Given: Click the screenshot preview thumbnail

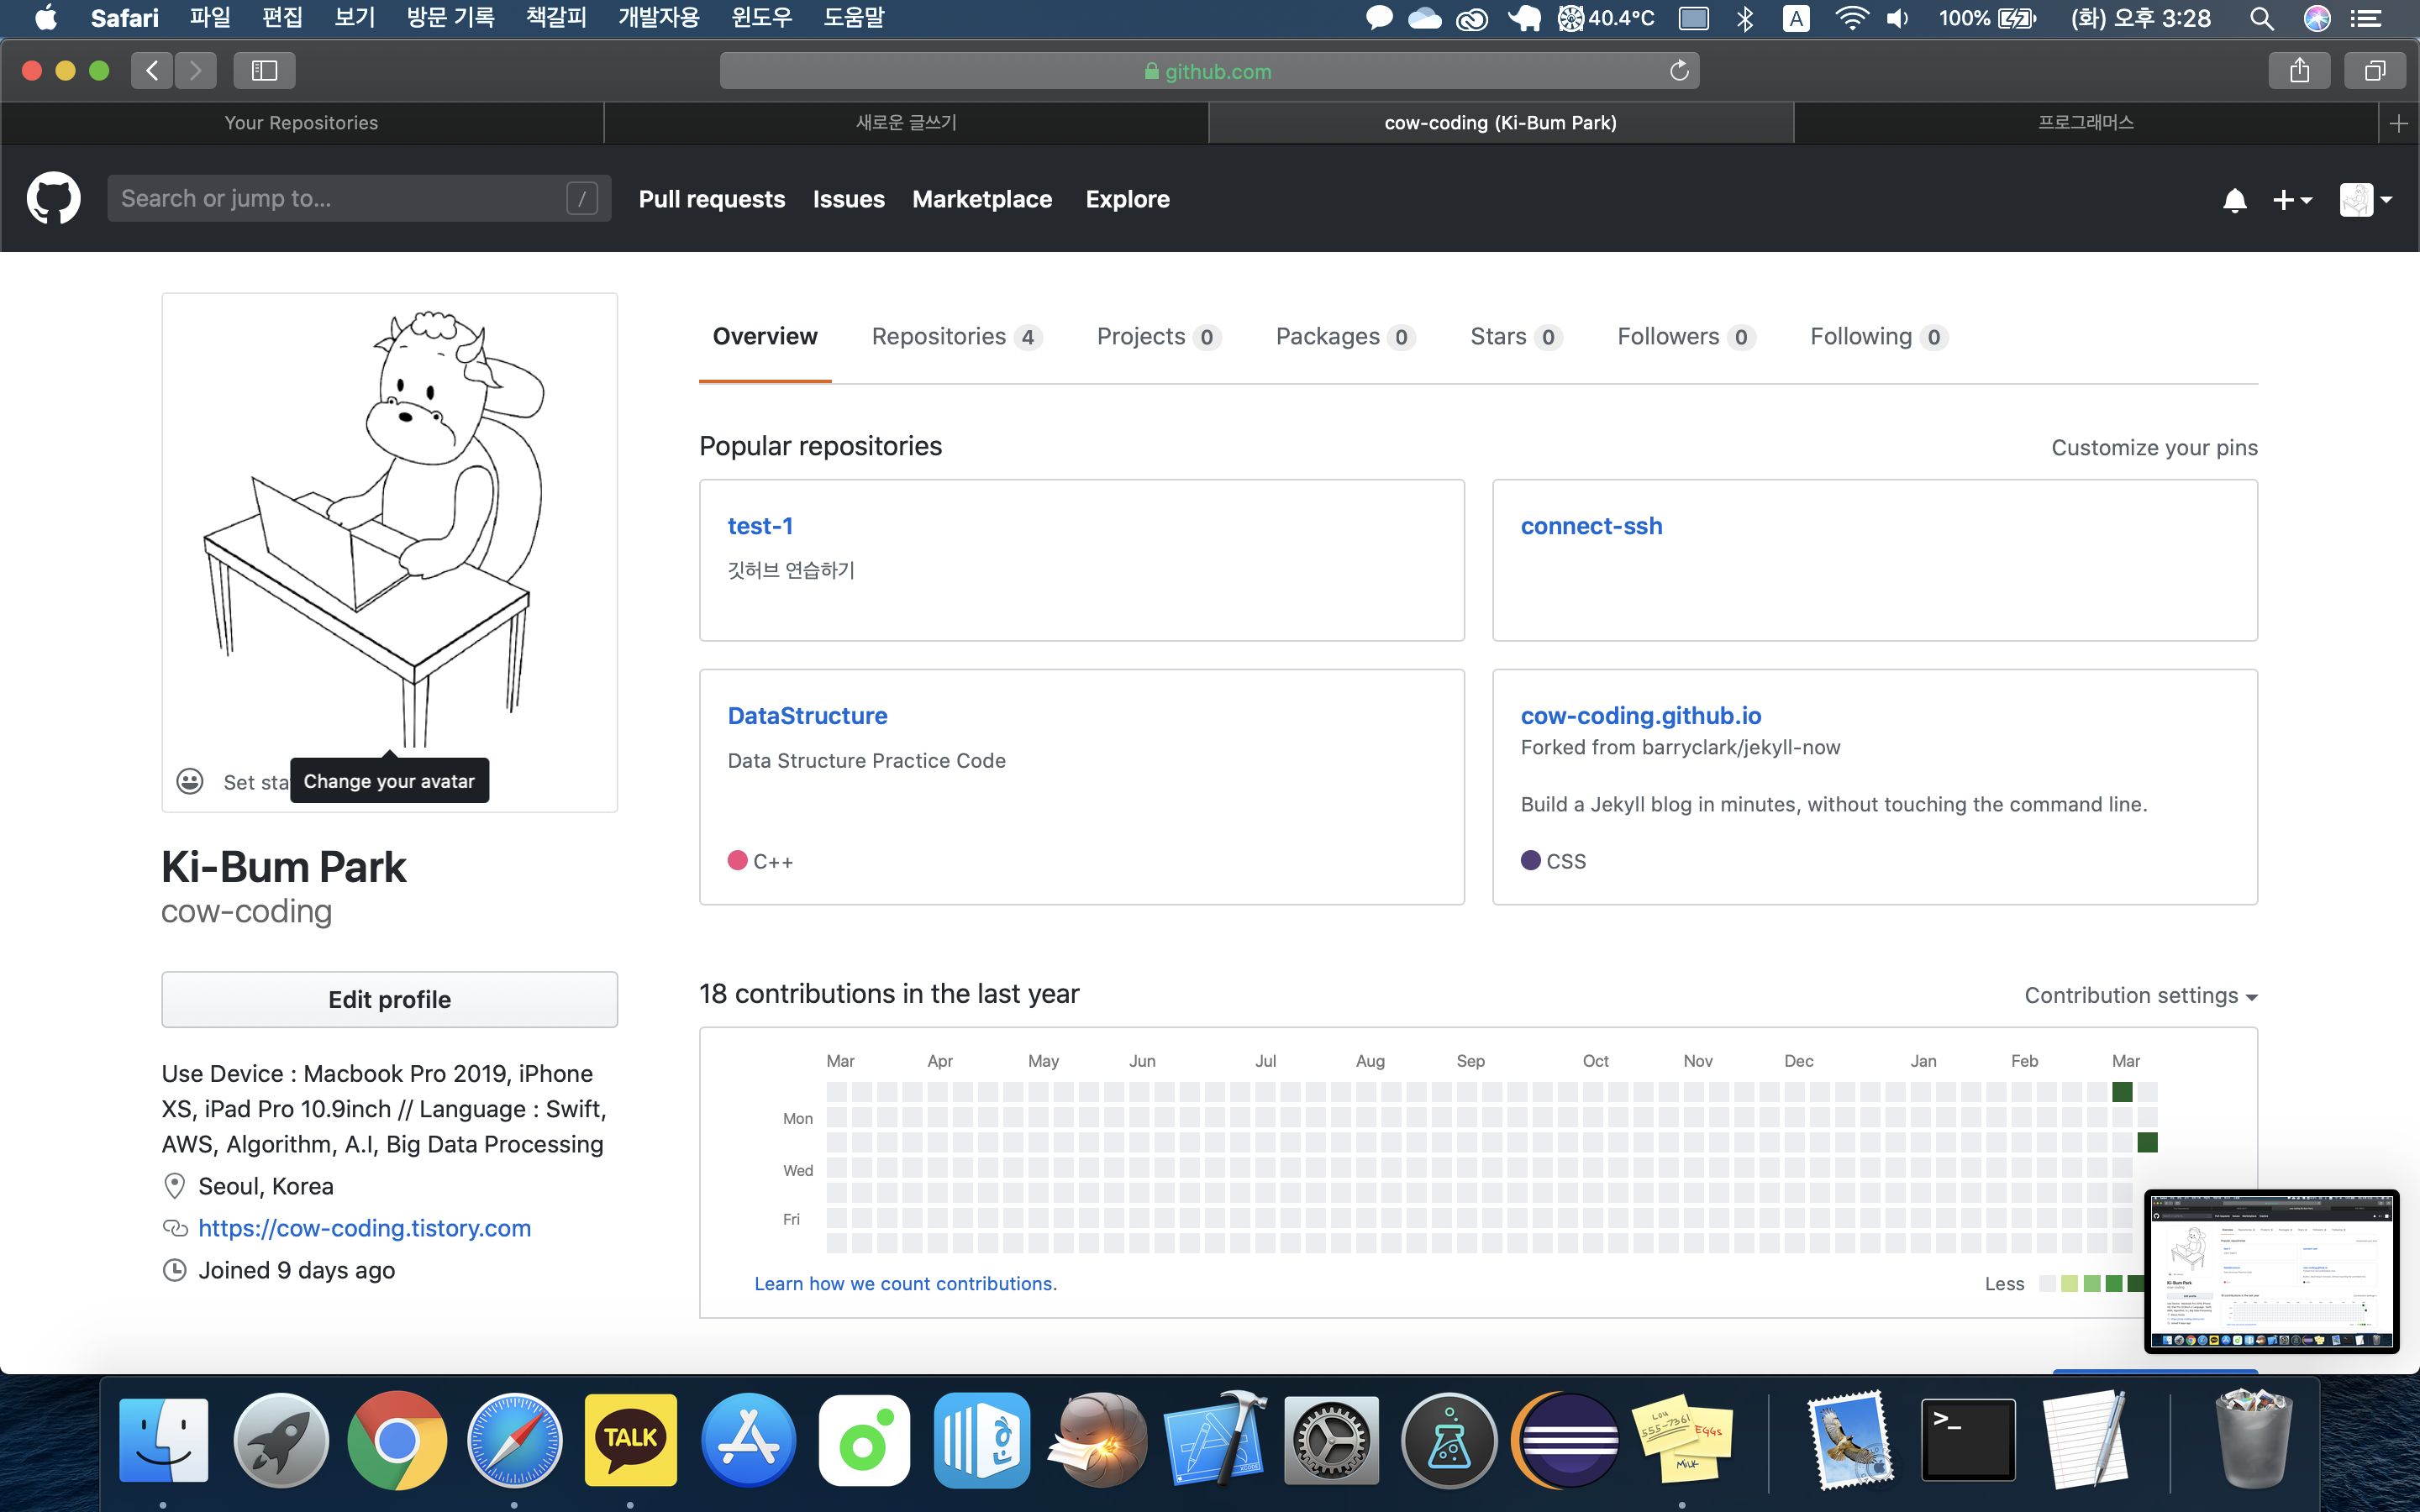Looking at the screenshot, I should pyautogui.click(x=2271, y=1271).
